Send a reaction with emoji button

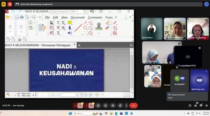(x=106, y=106)
